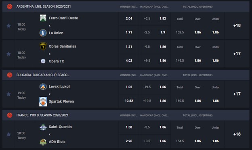Pick winner odds 2.04 for Ferro Carril Oeste
This screenshot has height=150, width=252.
pos(129,19)
